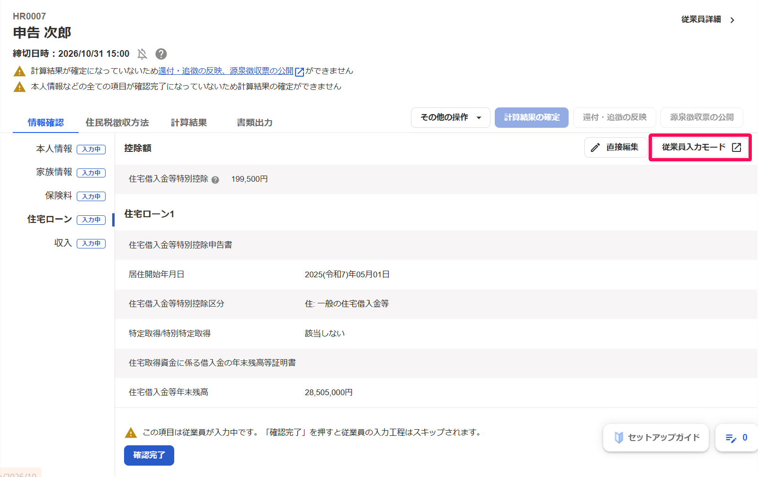Click the 還付・追徴の反映 button
This screenshot has width=758, height=477.
[615, 117]
